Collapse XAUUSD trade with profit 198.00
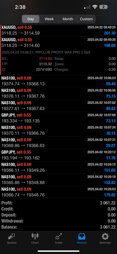Screen dimensions: 117x254 click(58, 43)
